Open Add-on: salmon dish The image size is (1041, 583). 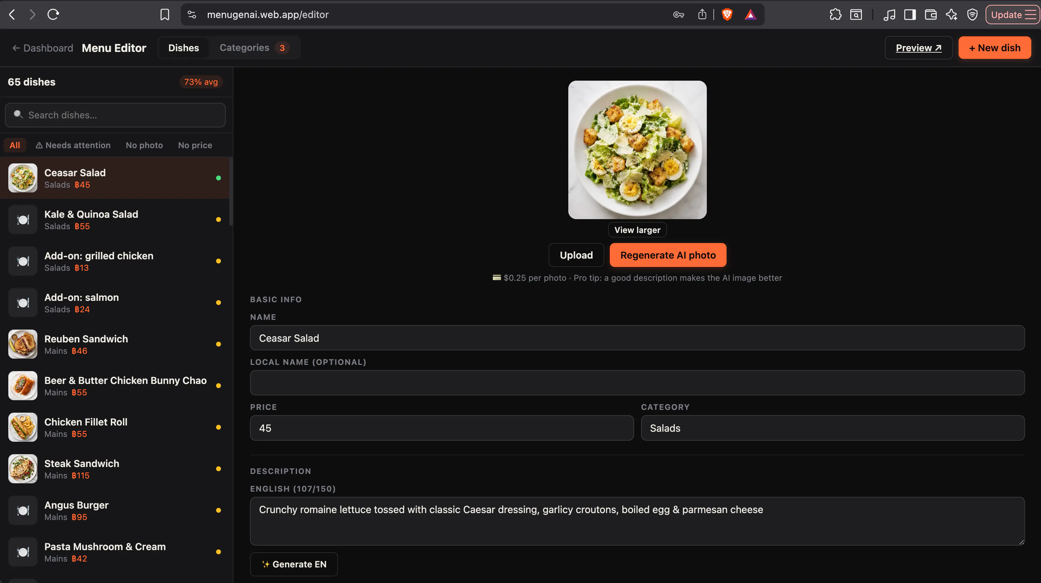point(115,303)
